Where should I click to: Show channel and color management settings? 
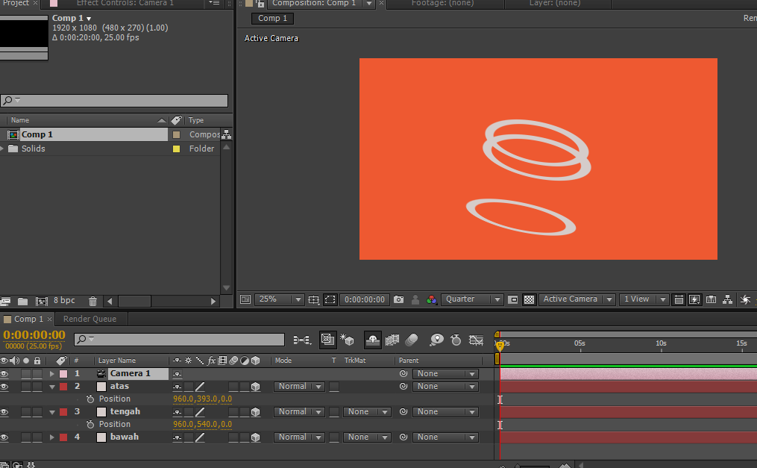pyautogui.click(x=432, y=299)
